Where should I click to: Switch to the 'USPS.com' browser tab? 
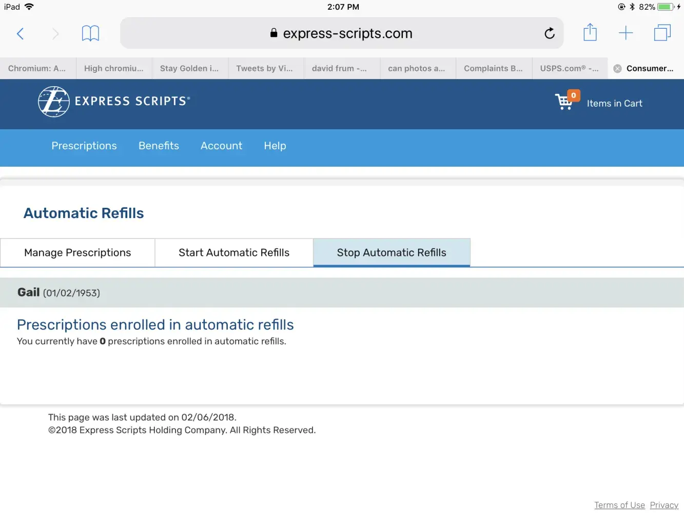point(570,68)
